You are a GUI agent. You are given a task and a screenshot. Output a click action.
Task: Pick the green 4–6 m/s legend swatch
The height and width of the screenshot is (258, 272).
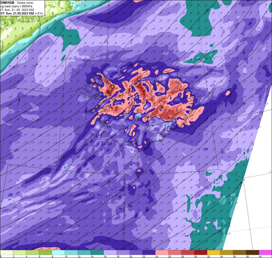(32, 253)
